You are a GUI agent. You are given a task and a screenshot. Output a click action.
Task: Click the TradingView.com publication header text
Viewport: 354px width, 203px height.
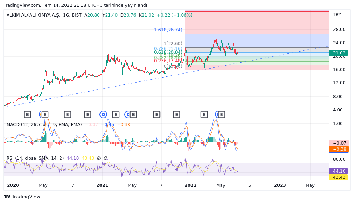point(75,5)
